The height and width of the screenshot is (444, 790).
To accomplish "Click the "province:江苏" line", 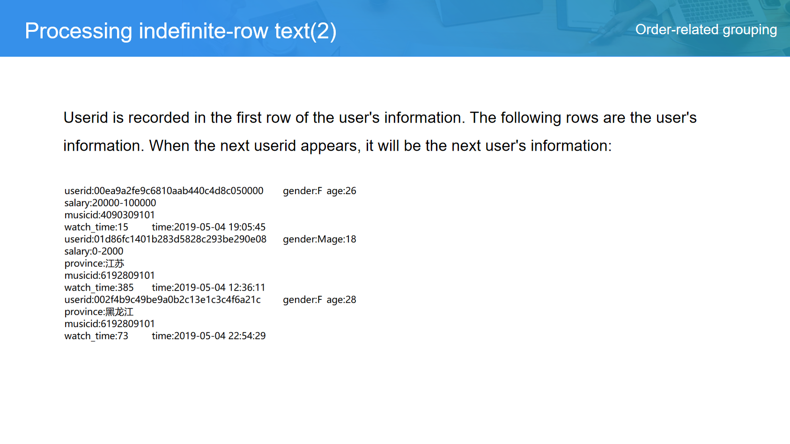I will [94, 263].
